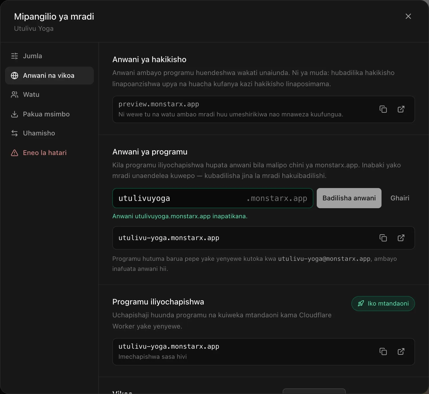Viewport: 429px width, 394px height.
Task: Click the 'Programu iliyochapishwa' heading
Action: tap(158, 302)
